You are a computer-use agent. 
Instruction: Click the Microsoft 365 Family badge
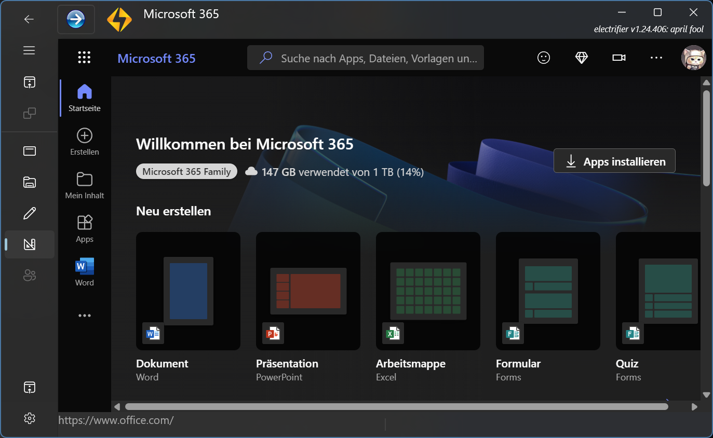(x=186, y=171)
